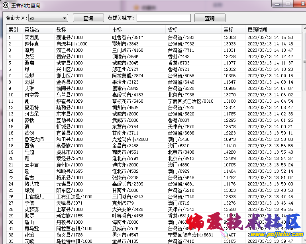This screenshot has width=306, height=244.
Task: Click the 省标 column header
Action: (173, 29)
